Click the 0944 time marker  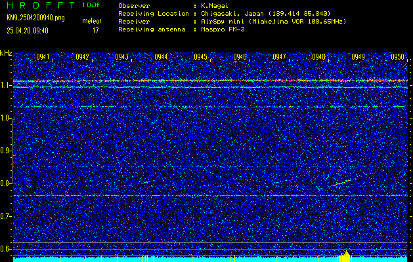point(161,57)
